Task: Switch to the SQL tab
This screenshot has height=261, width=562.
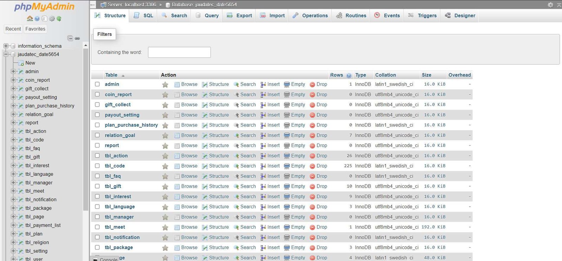Action: [144, 15]
